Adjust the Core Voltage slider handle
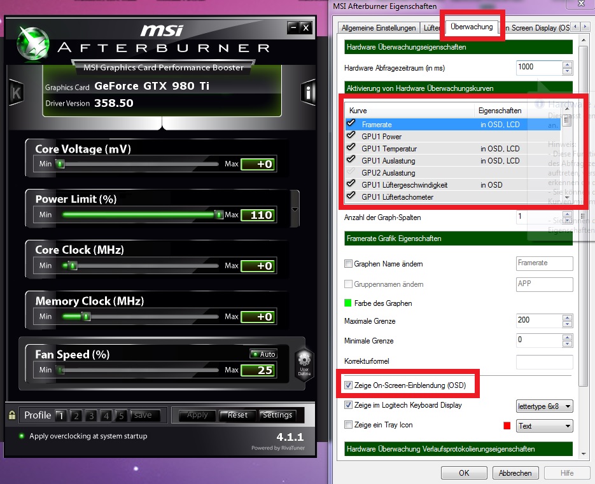 pos(60,164)
